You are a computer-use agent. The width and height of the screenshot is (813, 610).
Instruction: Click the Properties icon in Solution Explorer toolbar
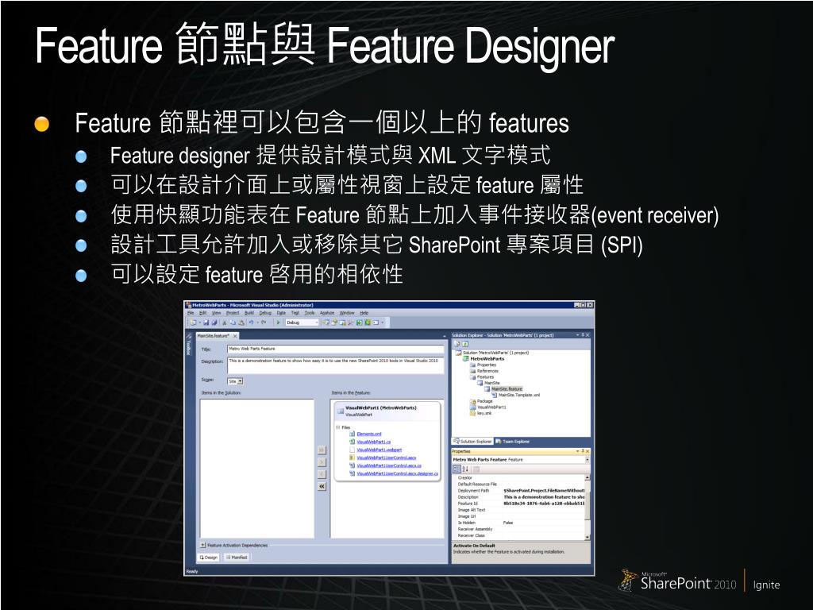pyautogui.click(x=457, y=344)
